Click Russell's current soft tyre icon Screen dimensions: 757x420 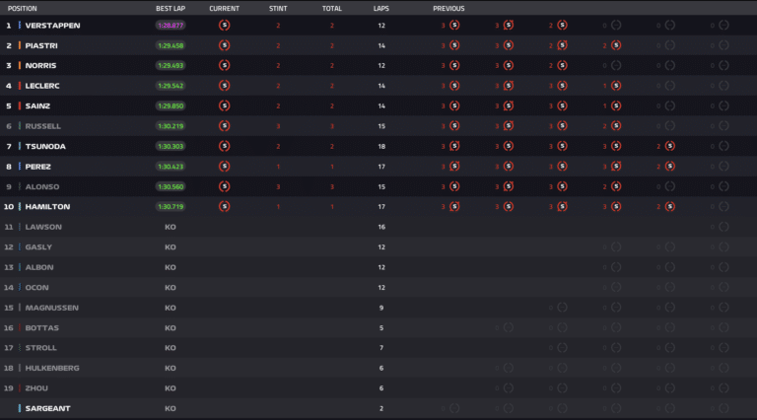[224, 126]
